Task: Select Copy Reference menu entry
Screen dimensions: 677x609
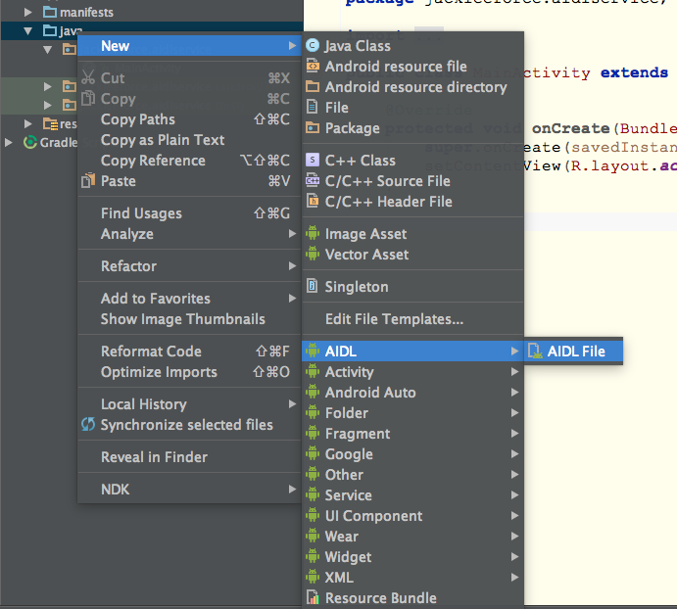Action: click(153, 161)
